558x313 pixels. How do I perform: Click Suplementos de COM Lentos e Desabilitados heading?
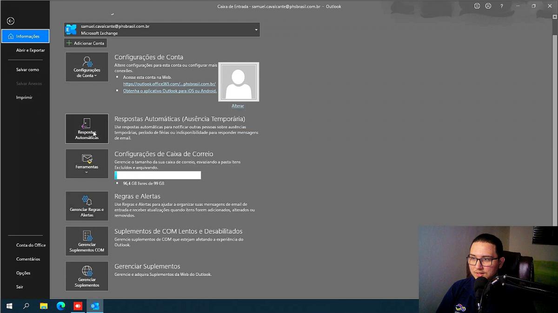point(179,231)
